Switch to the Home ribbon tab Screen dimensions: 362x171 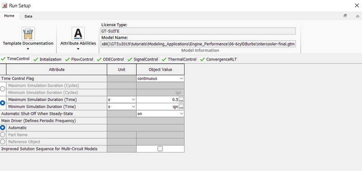tap(9, 16)
